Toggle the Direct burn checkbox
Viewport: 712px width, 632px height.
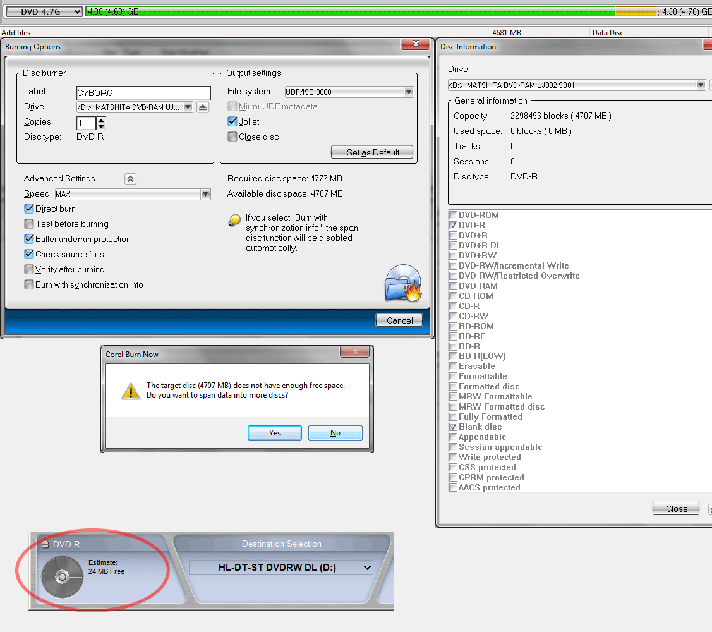pos(29,209)
